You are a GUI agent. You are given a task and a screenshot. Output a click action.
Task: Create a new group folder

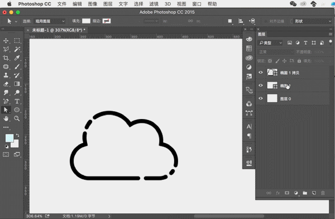[305, 193]
